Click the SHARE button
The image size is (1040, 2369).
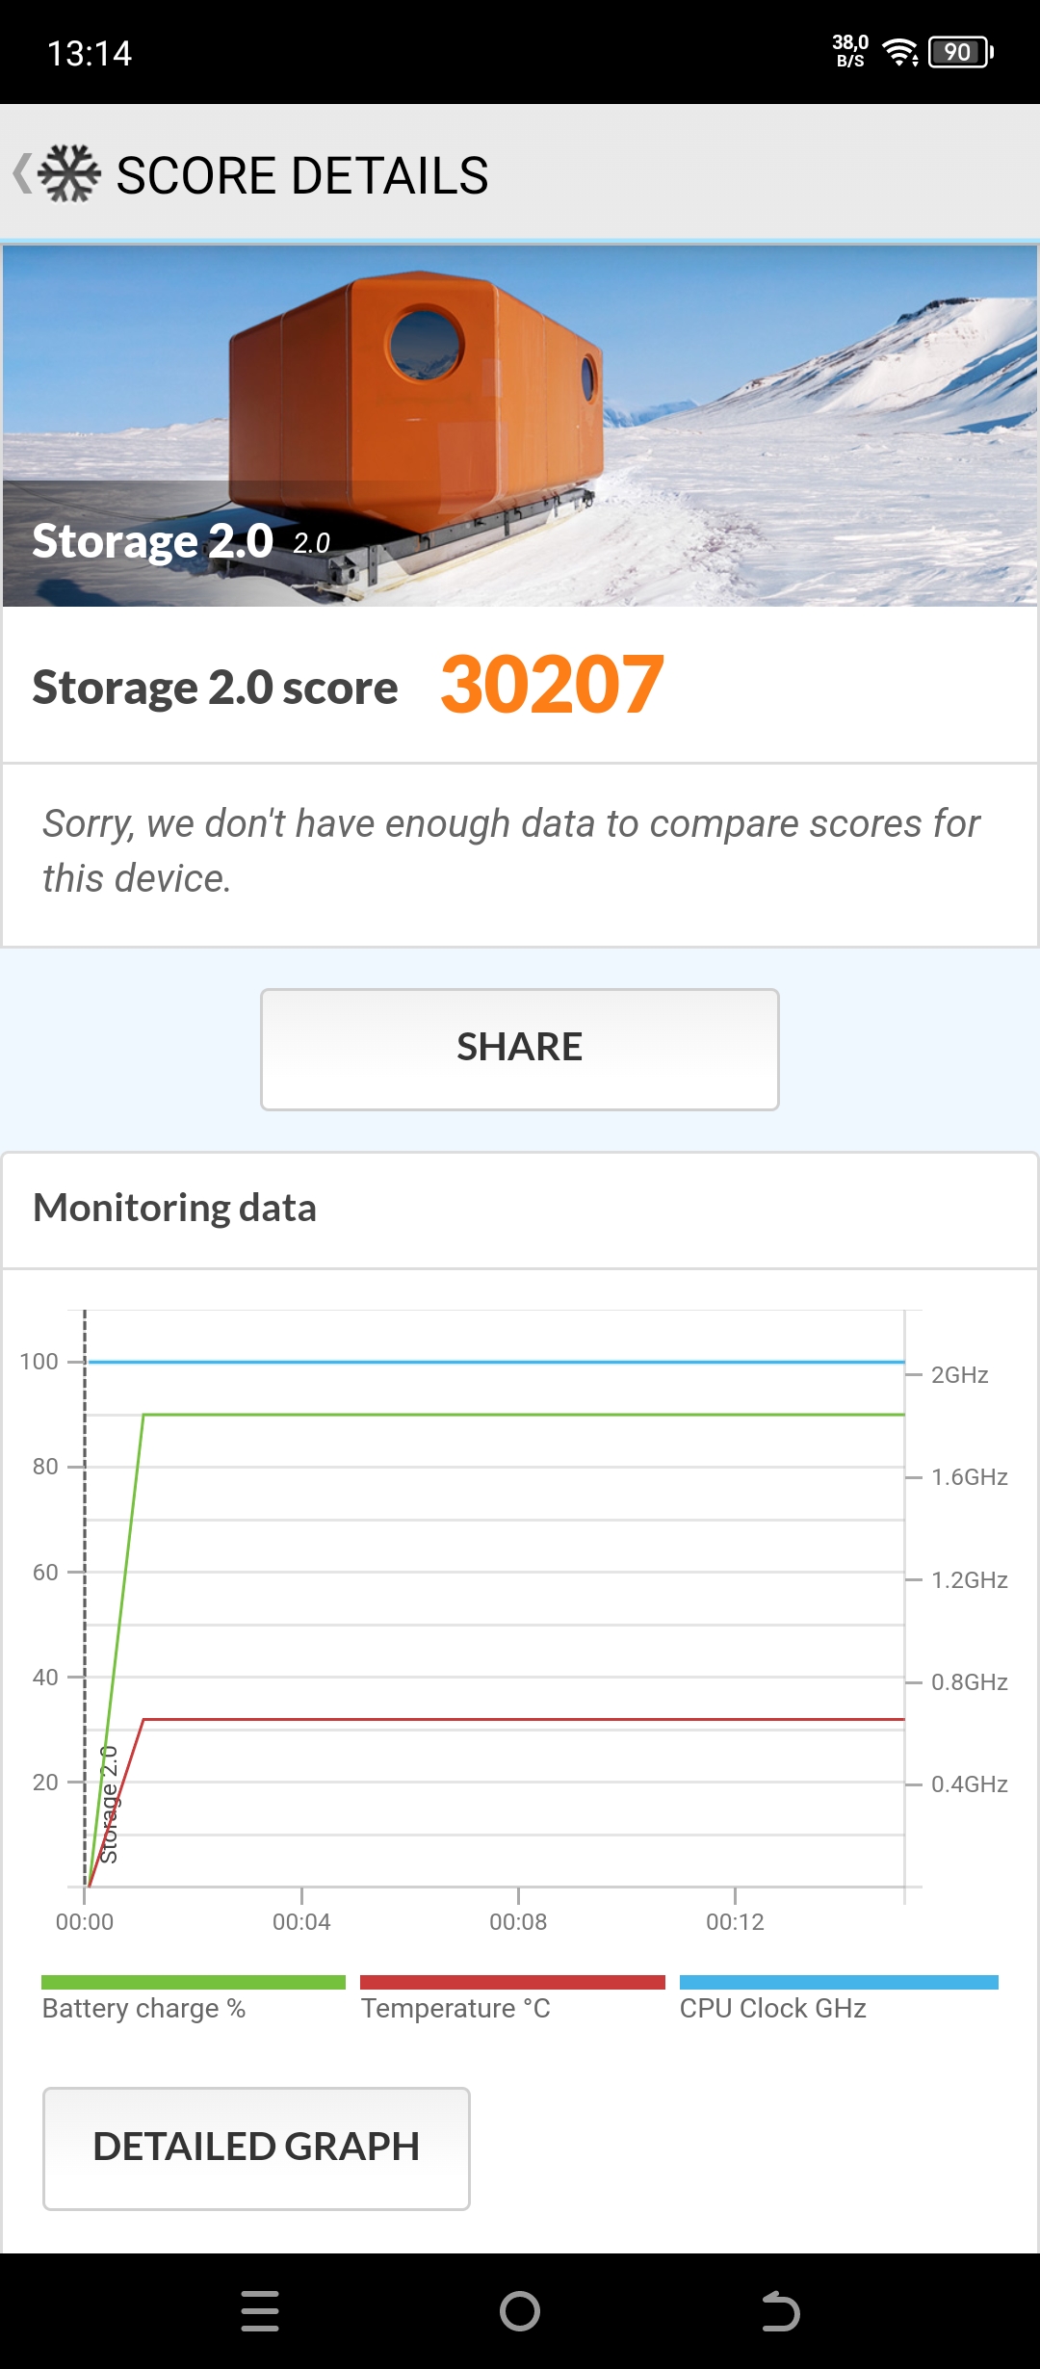click(520, 1049)
